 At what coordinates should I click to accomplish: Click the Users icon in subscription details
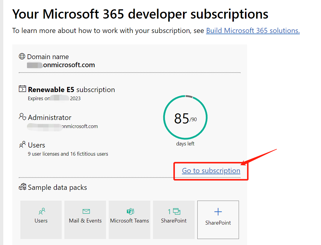[22, 145]
